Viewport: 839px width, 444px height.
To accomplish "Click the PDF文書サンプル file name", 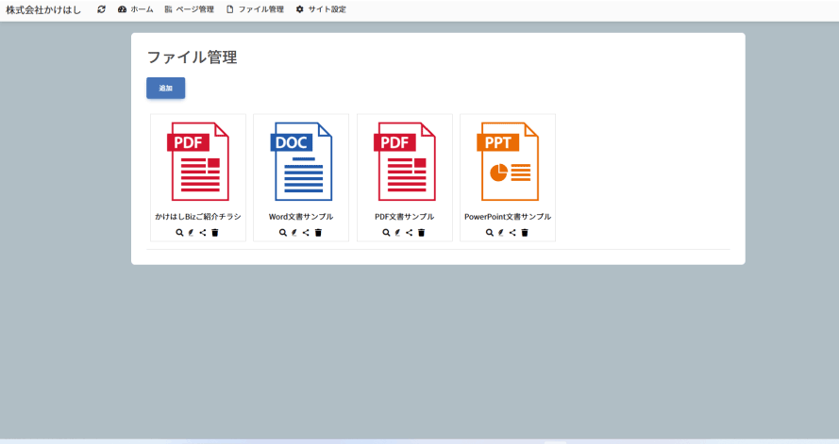I will coord(405,217).
